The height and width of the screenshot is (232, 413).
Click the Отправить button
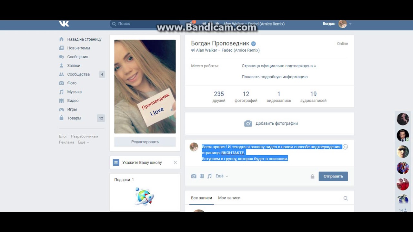pyautogui.click(x=333, y=176)
